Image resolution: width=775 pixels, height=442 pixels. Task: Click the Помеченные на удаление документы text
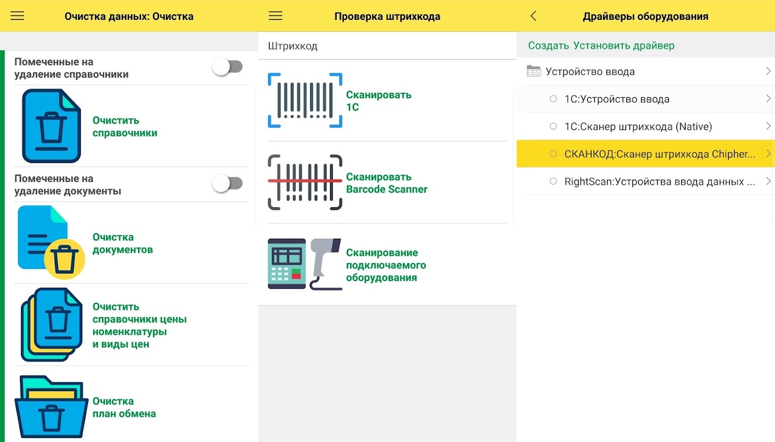click(67, 185)
